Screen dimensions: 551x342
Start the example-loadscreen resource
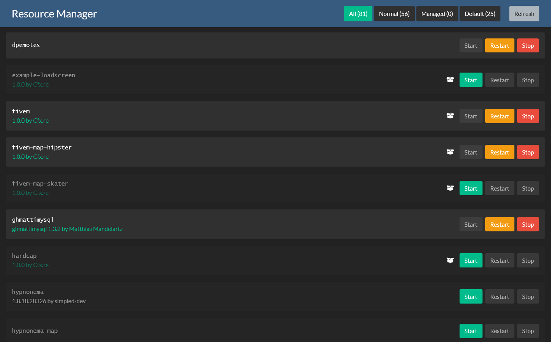coord(471,80)
